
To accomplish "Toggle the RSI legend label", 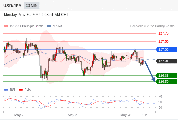I will coord(12,90).
